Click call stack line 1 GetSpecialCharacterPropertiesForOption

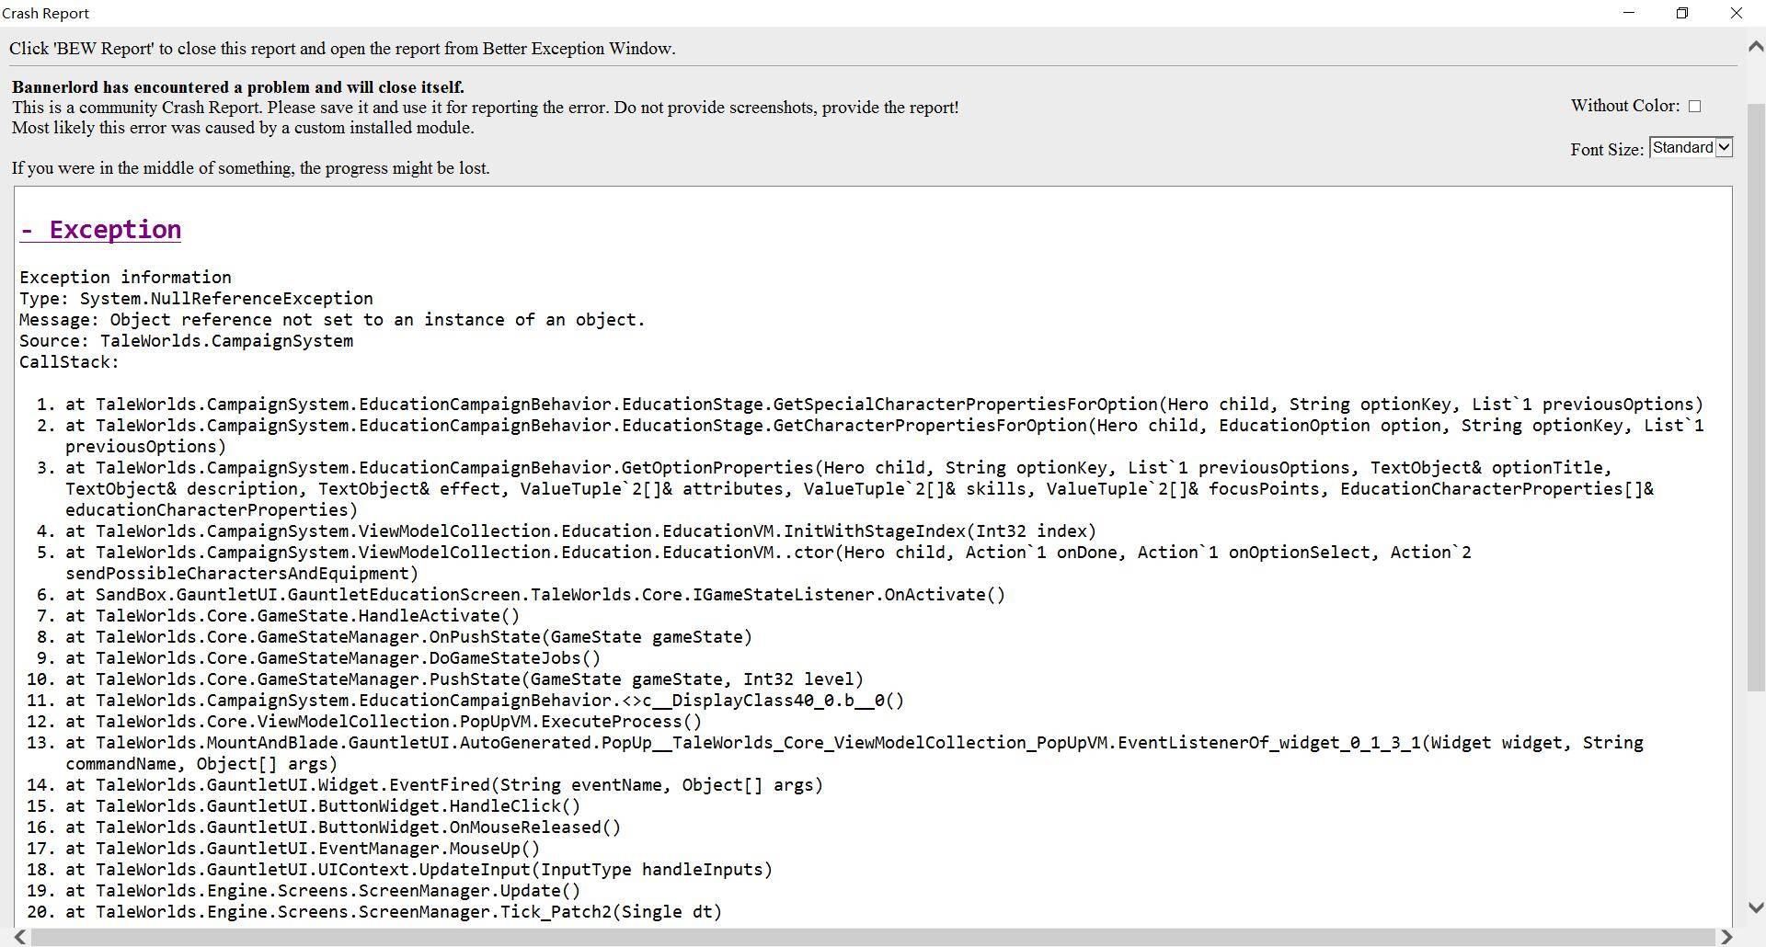click(884, 405)
